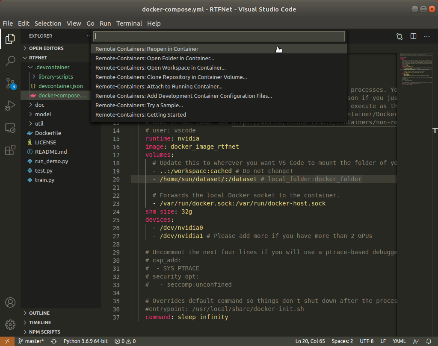
Task: Click the master* branch indicator
Action: pyautogui.click(x=31, y=341)
